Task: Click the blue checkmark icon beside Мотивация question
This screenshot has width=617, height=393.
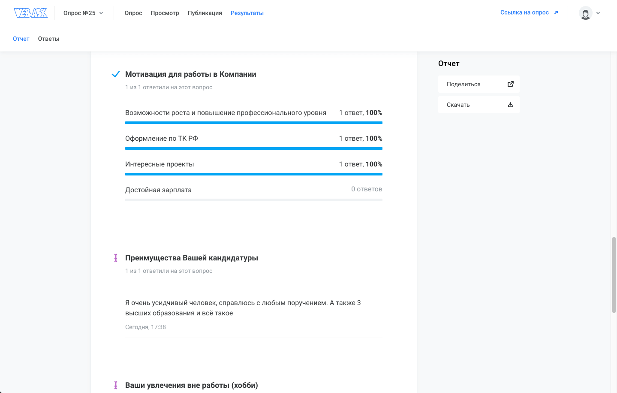Action: [115, 74]
